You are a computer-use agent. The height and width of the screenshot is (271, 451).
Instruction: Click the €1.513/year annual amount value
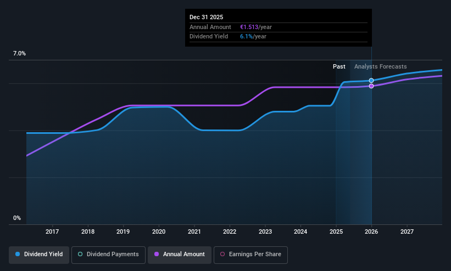255,27
